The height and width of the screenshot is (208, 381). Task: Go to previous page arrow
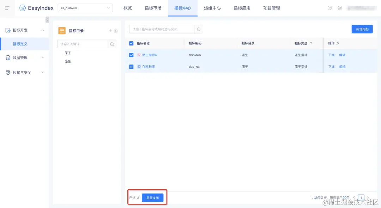pos(354,197)
